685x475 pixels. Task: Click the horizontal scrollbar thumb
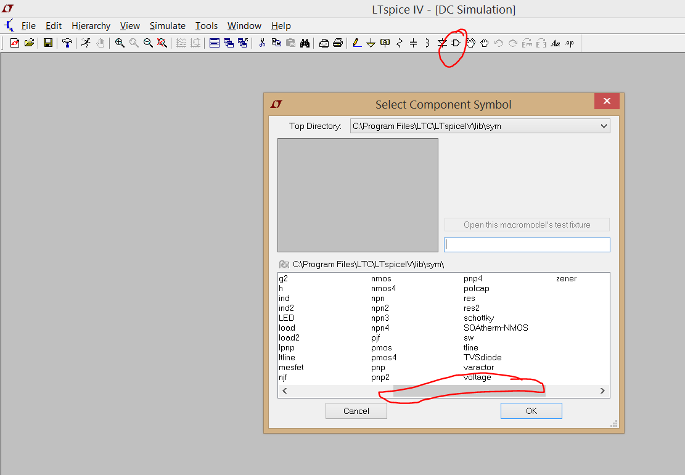[x=469, y=390]
